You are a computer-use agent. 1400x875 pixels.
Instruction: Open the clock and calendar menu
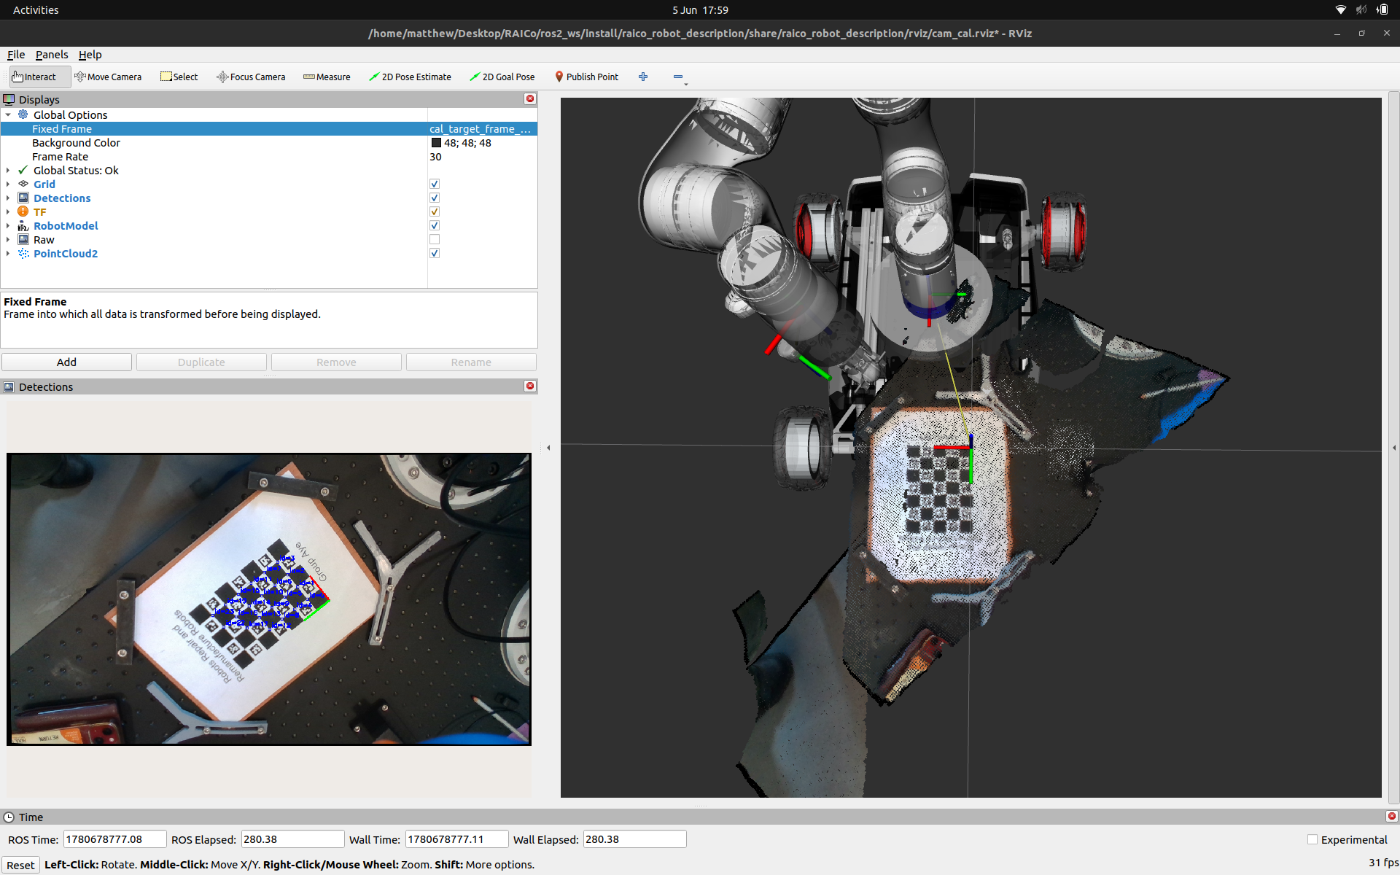coord(700,9)
